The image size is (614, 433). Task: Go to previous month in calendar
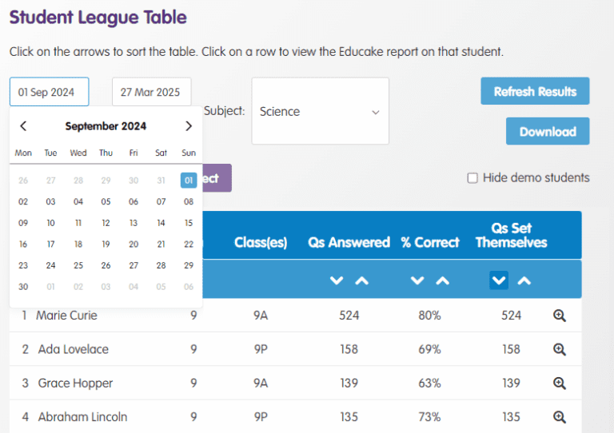[23, 126]
